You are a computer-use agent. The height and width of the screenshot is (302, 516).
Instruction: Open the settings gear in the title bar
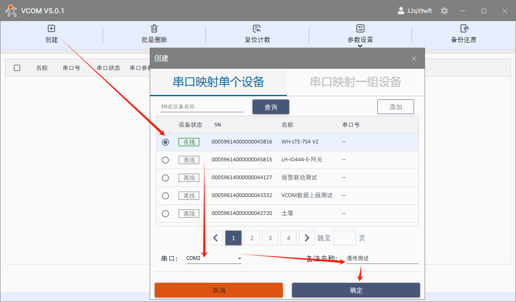[444, 11]
